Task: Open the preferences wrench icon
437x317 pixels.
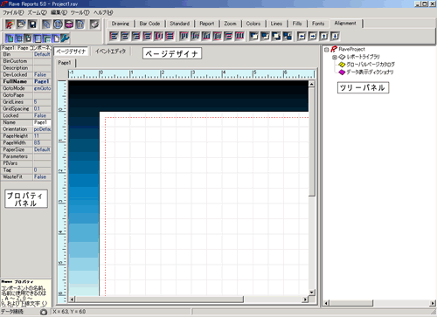Action: (x=65, y=38)
